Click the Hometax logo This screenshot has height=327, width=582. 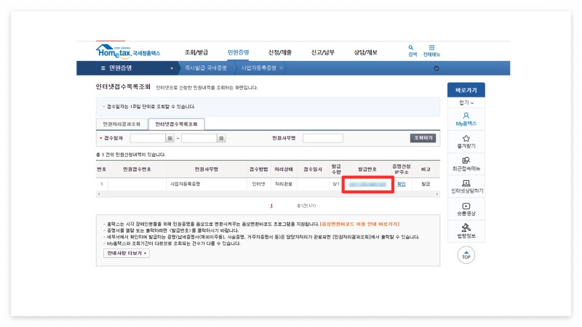pyautogui.click(x=128, y=52)
